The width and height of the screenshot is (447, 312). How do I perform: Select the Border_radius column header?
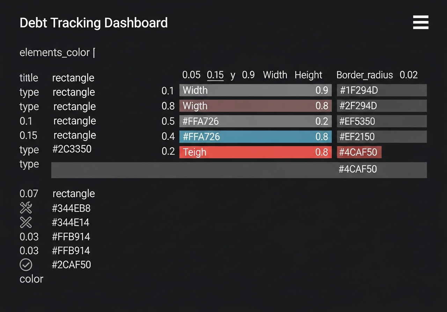pos(365,75)
